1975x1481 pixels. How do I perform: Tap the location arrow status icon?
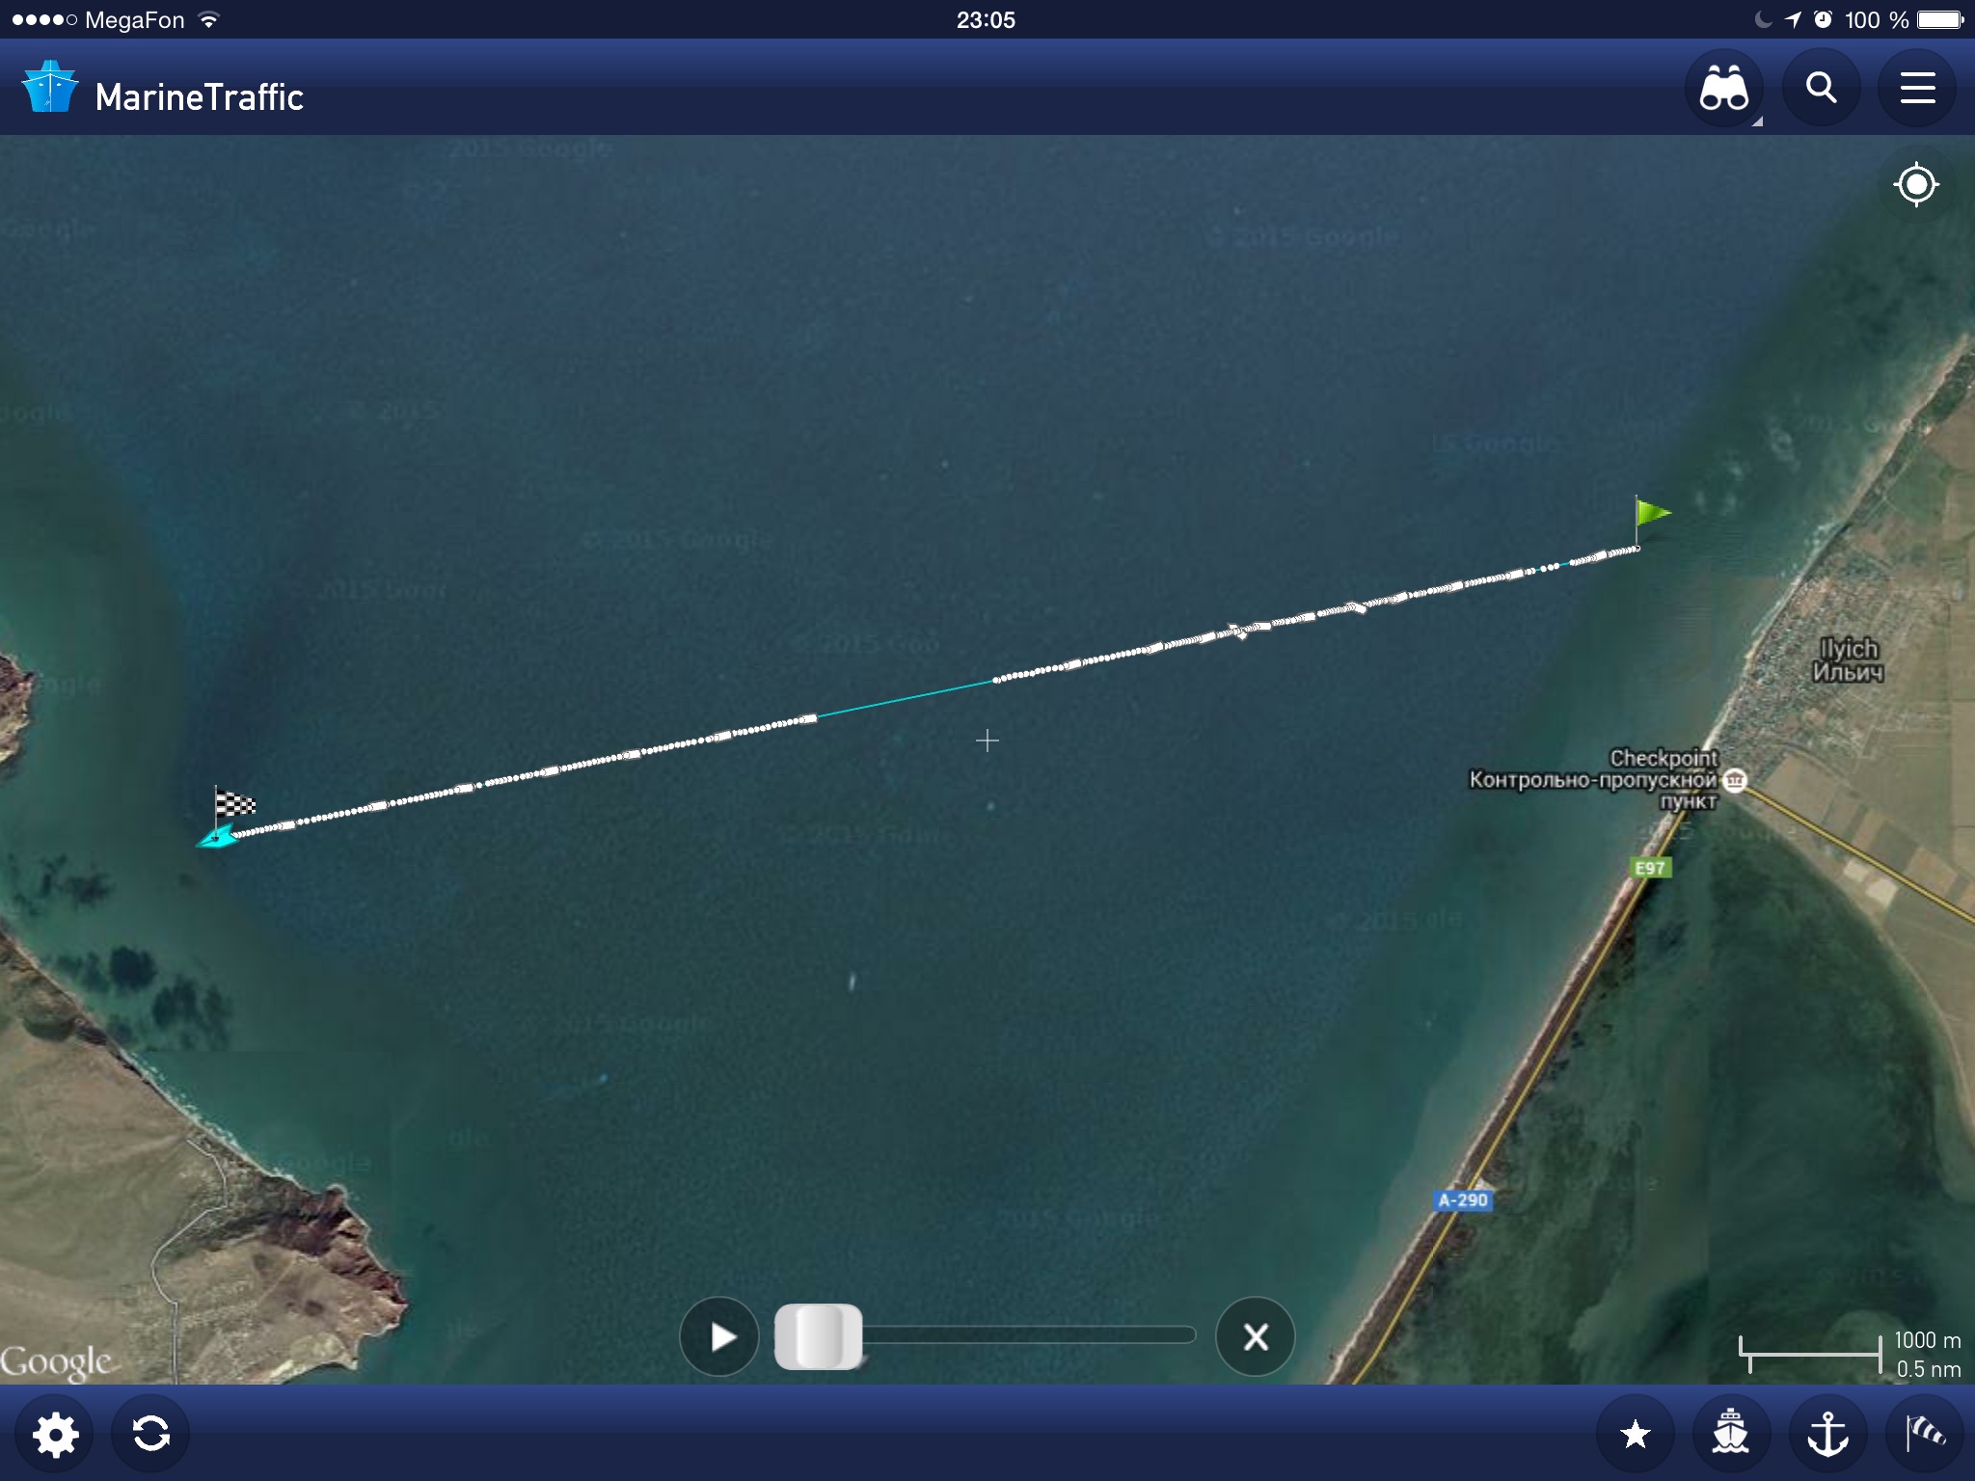(1793, 19)
